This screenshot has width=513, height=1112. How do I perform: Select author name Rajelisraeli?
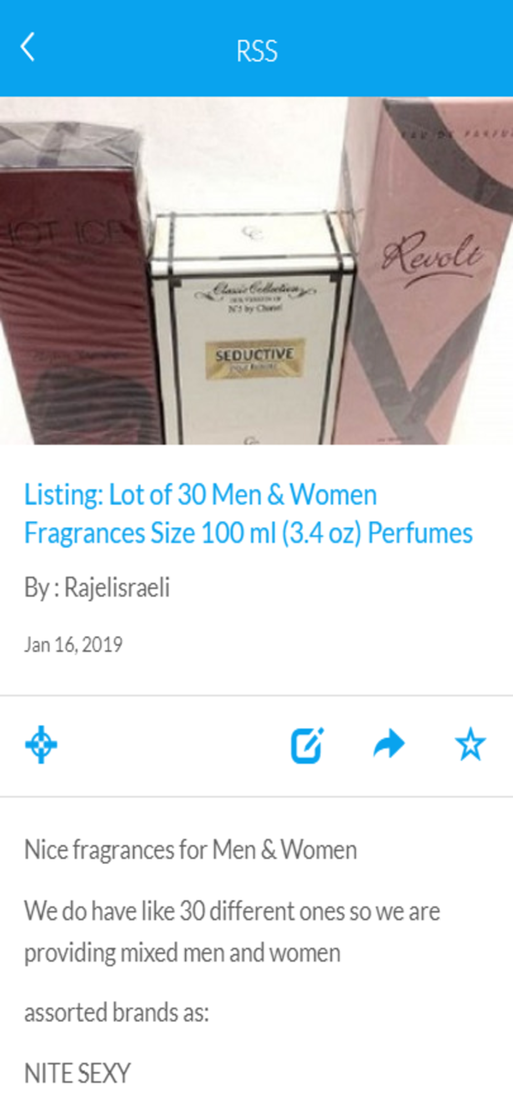click(117, 587)
